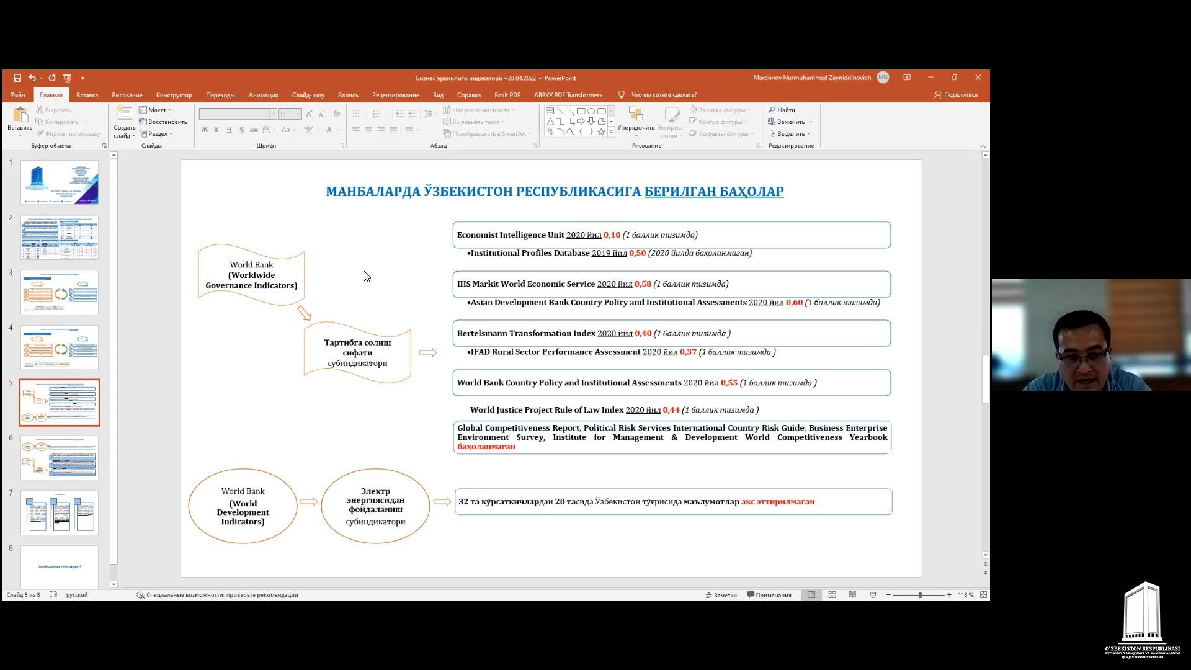Click the Undo arrow icon
Image resolution: width=1191 pixels, height=670 pixels.
click(x=32, y=78)
